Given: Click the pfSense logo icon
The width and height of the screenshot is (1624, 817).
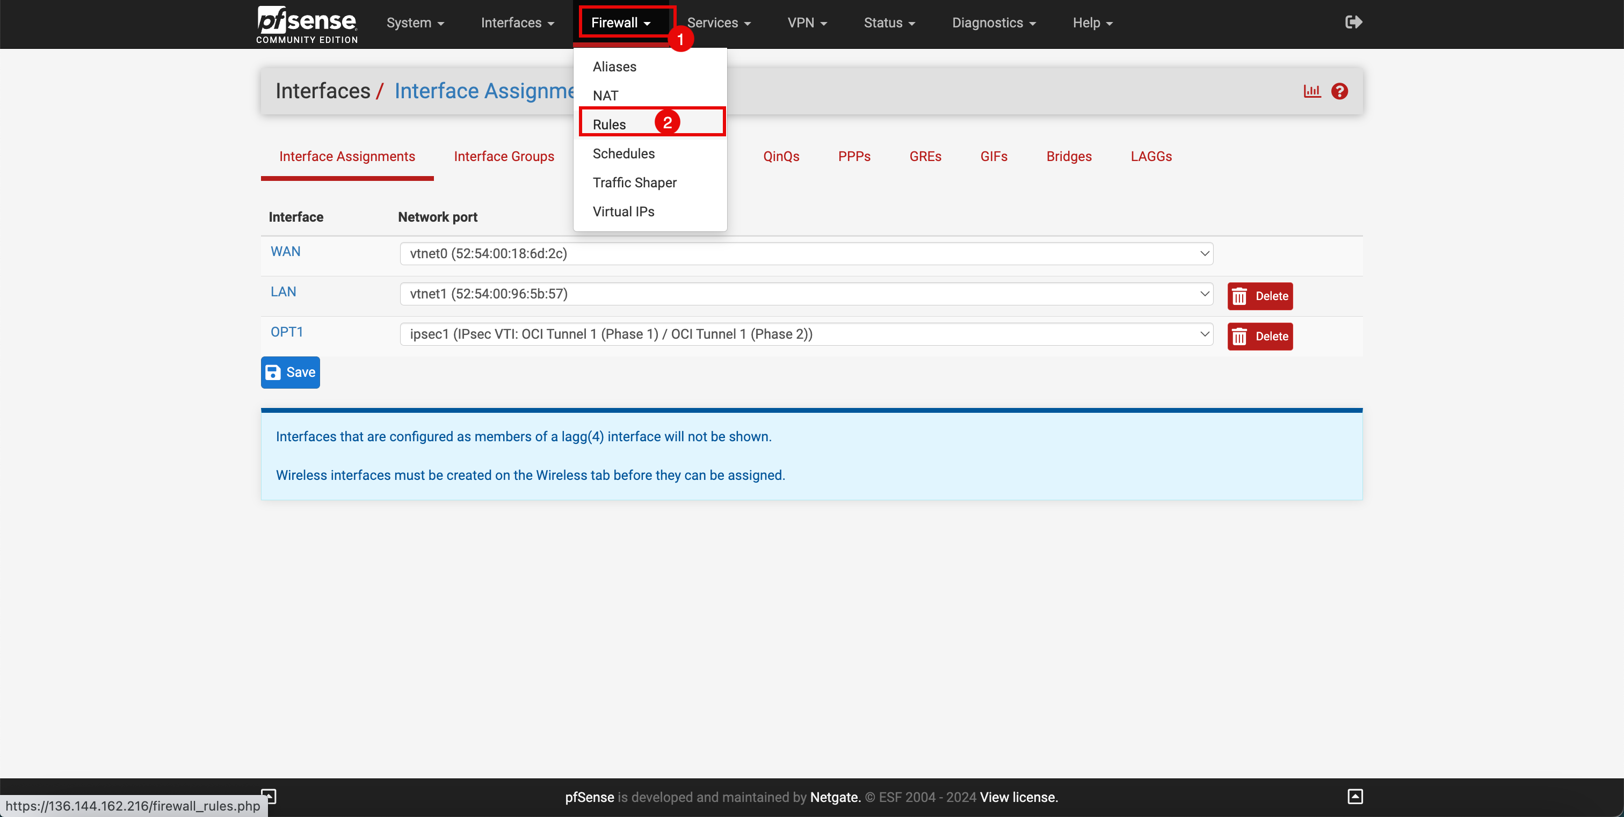Looking at the screenshot, I should (308, 23).
